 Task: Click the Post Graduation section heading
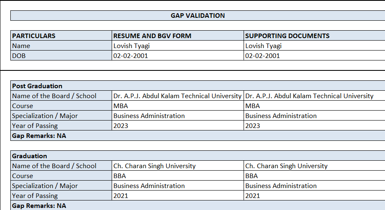[61, 86]
